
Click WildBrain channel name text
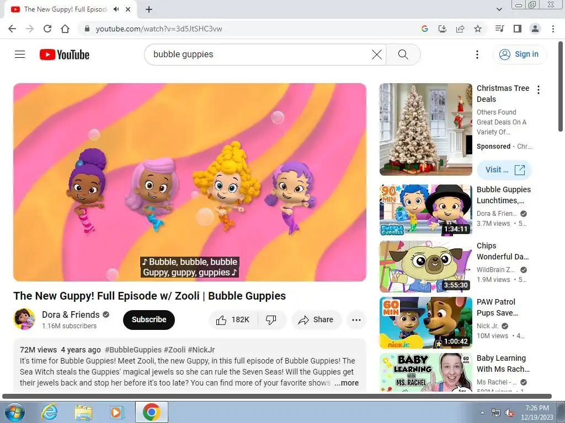pyautogui.click(x=495, y=270)
